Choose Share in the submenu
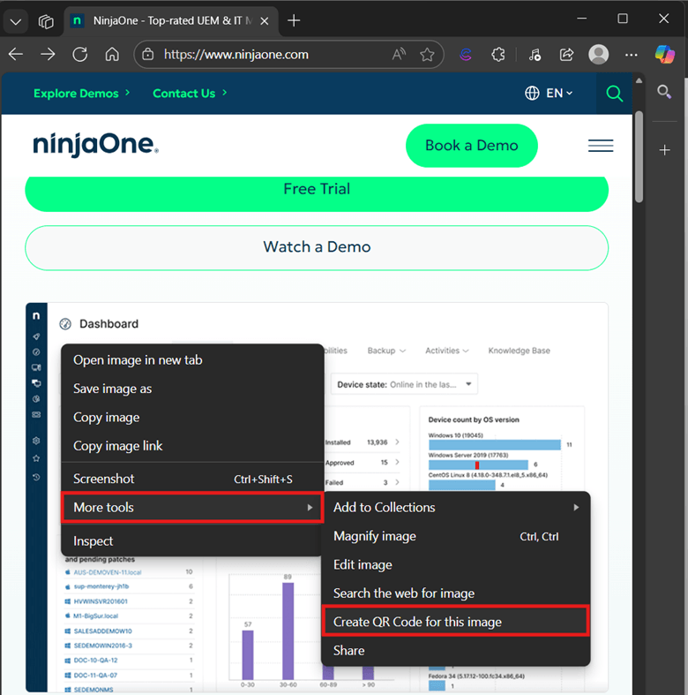 [456, 650]
